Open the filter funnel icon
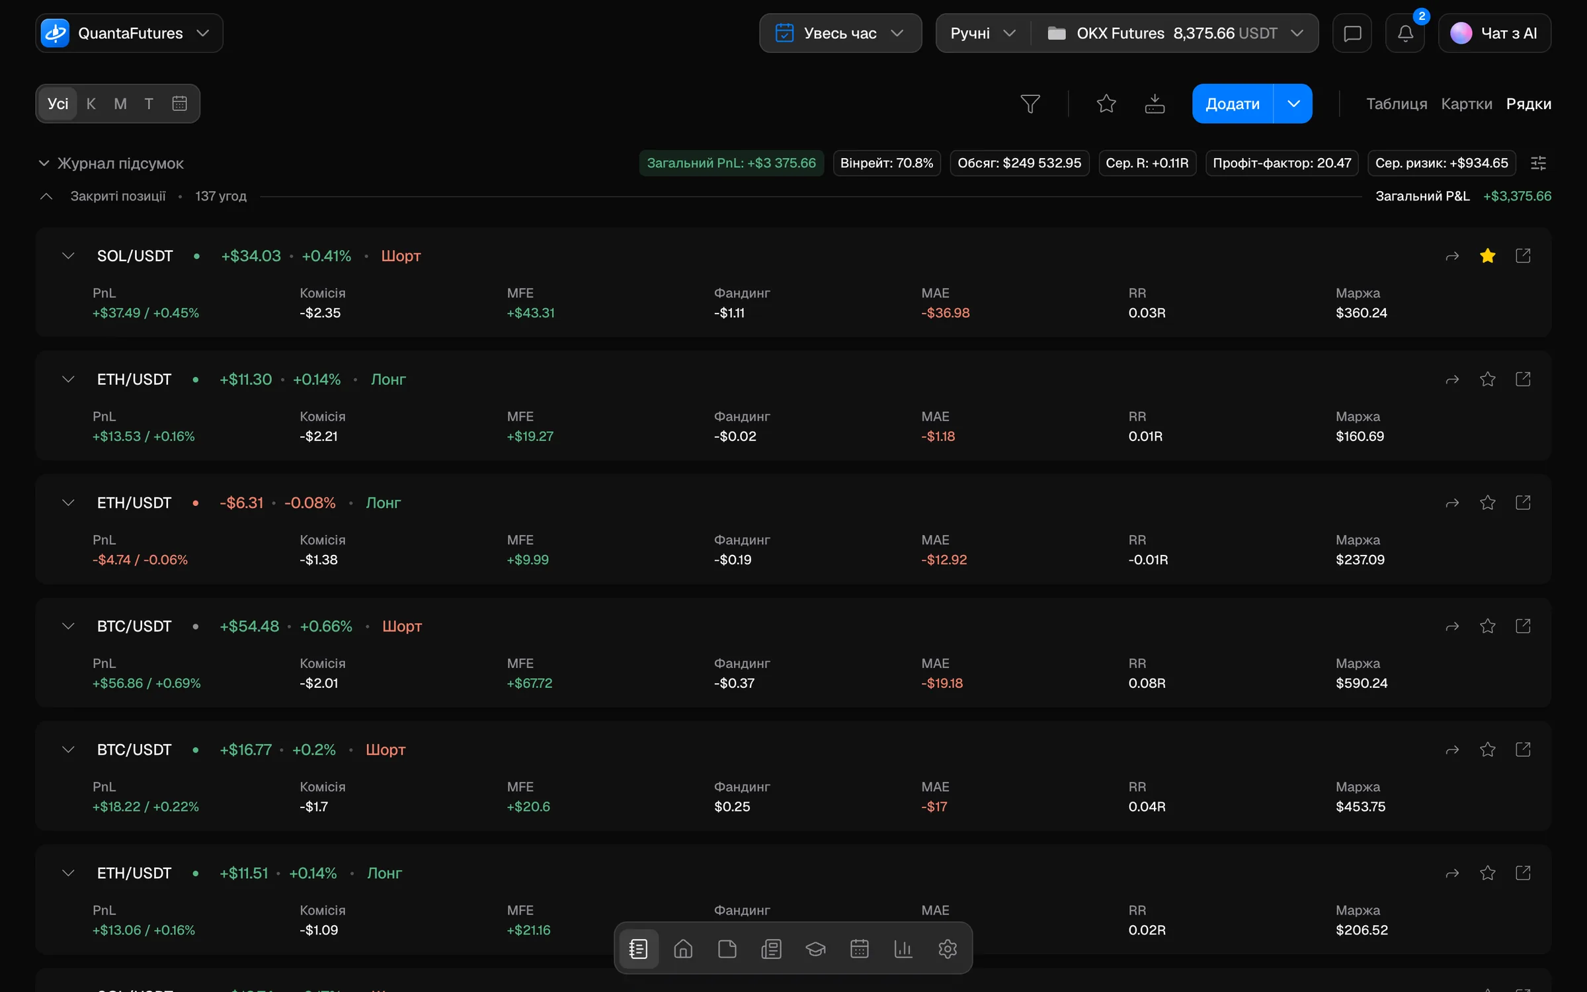The height and width of the screenshot is (992, 1587). [1030, 104]
